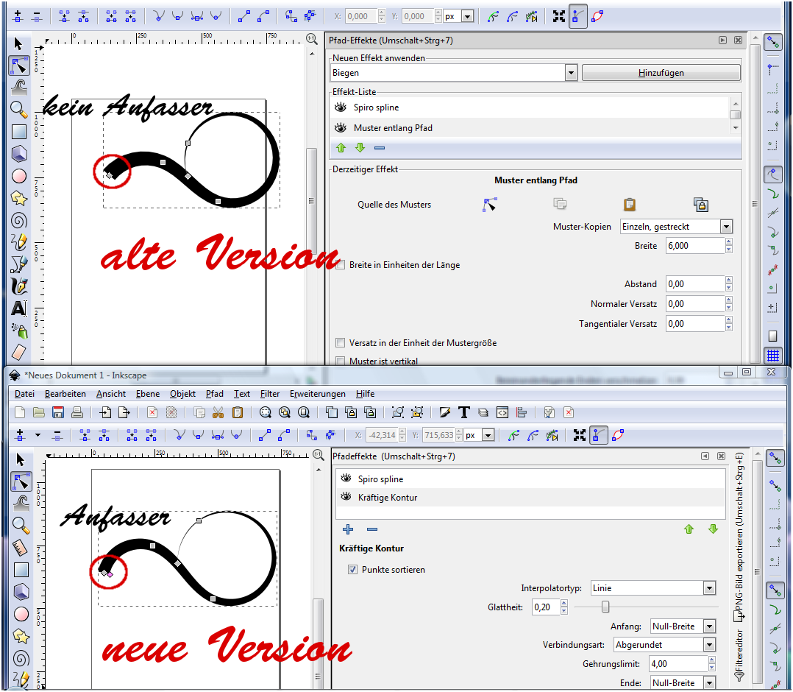This screenshot has width=793, height=692.
Task: Select the ellipse tool in old version toolbox
Action: coord(18,176)
